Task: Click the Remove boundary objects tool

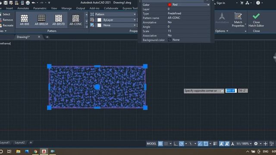Action: tap(6, 20)
